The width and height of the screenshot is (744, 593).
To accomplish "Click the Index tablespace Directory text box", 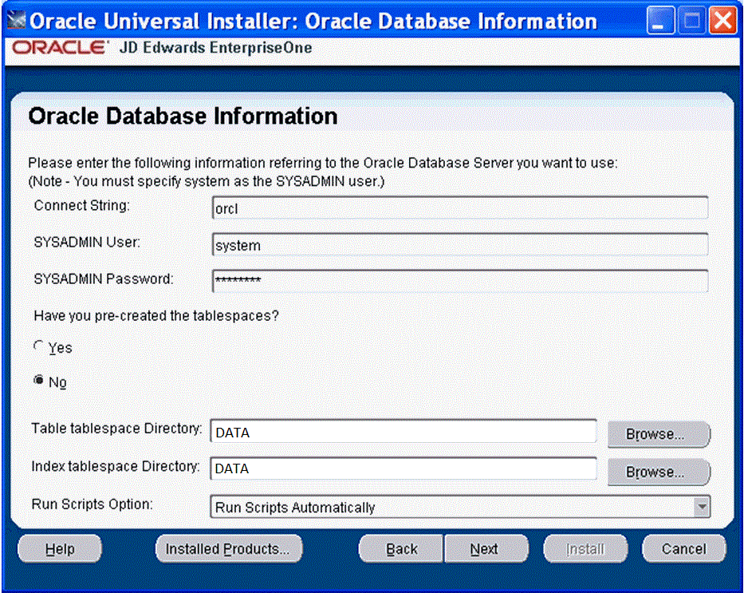I will coord(403,468).
